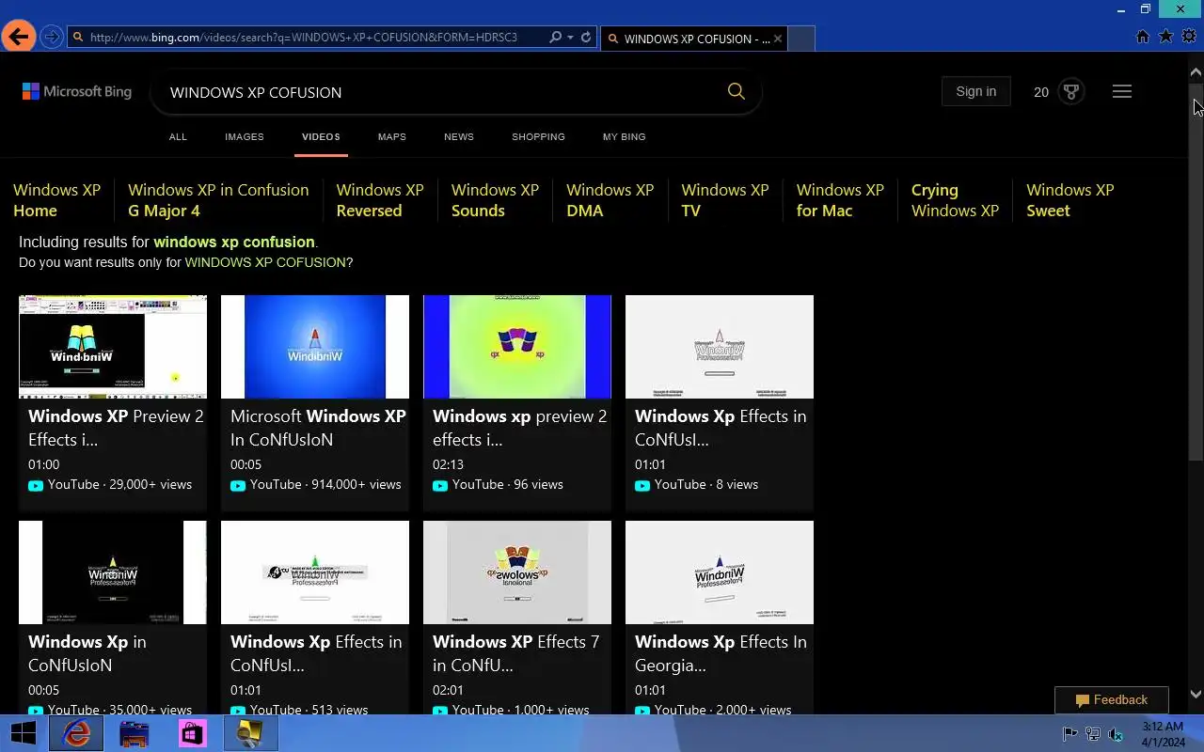Open the MY BING tab
The height and width of the screenshot is (752, 1204).
coord(625,137)
